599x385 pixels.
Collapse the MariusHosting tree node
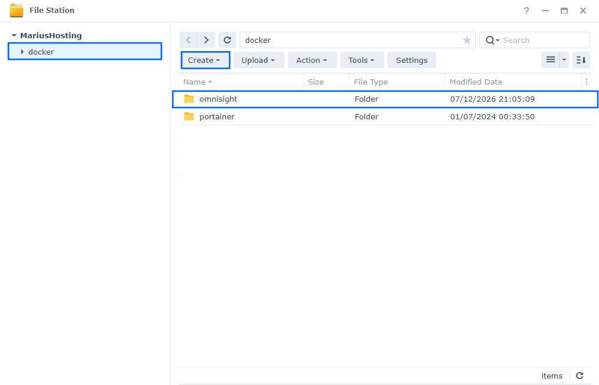tap(14, 35)
